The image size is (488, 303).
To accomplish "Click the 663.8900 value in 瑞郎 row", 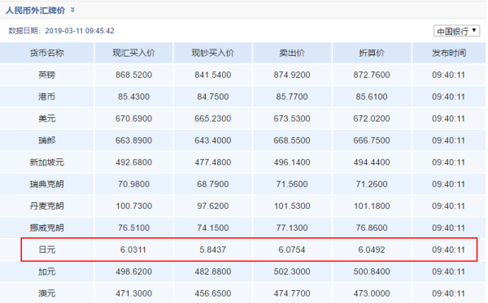I will click(134, 141).
